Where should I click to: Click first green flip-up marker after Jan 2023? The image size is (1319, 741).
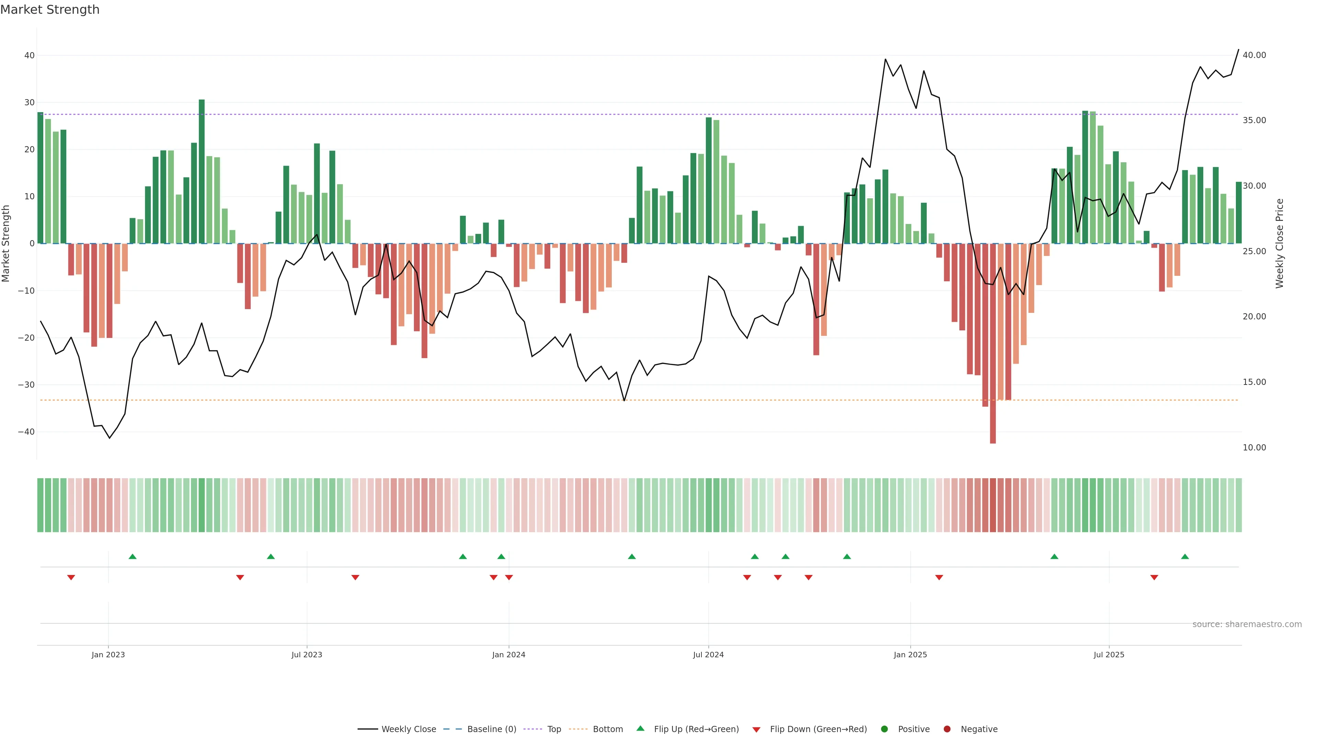133,556
